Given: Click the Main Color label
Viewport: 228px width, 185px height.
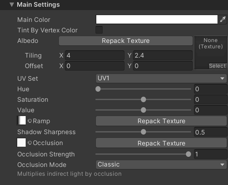Looking at the screenshot, I should [x=34, y=20].
